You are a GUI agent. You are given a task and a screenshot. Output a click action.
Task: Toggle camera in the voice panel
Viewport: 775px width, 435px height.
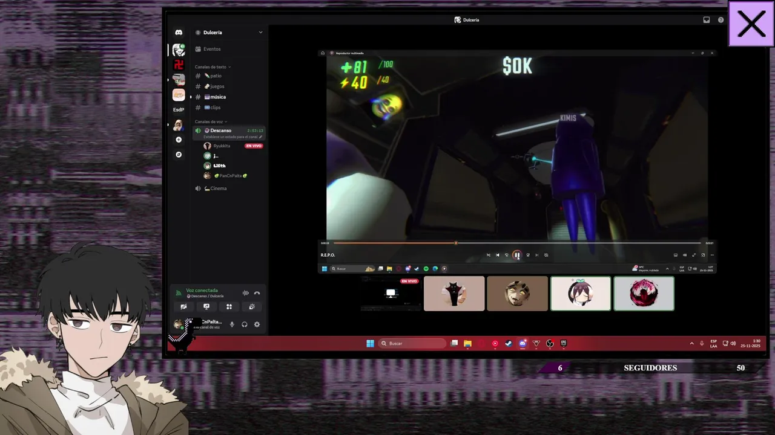(x=183, y=307)
